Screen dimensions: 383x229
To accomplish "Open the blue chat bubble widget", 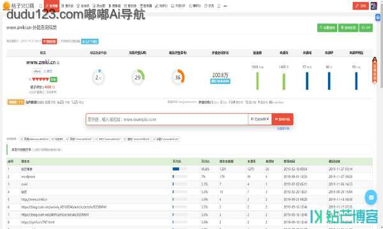I will pos(371,197).
